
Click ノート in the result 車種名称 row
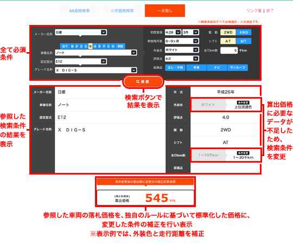(63, 105)
